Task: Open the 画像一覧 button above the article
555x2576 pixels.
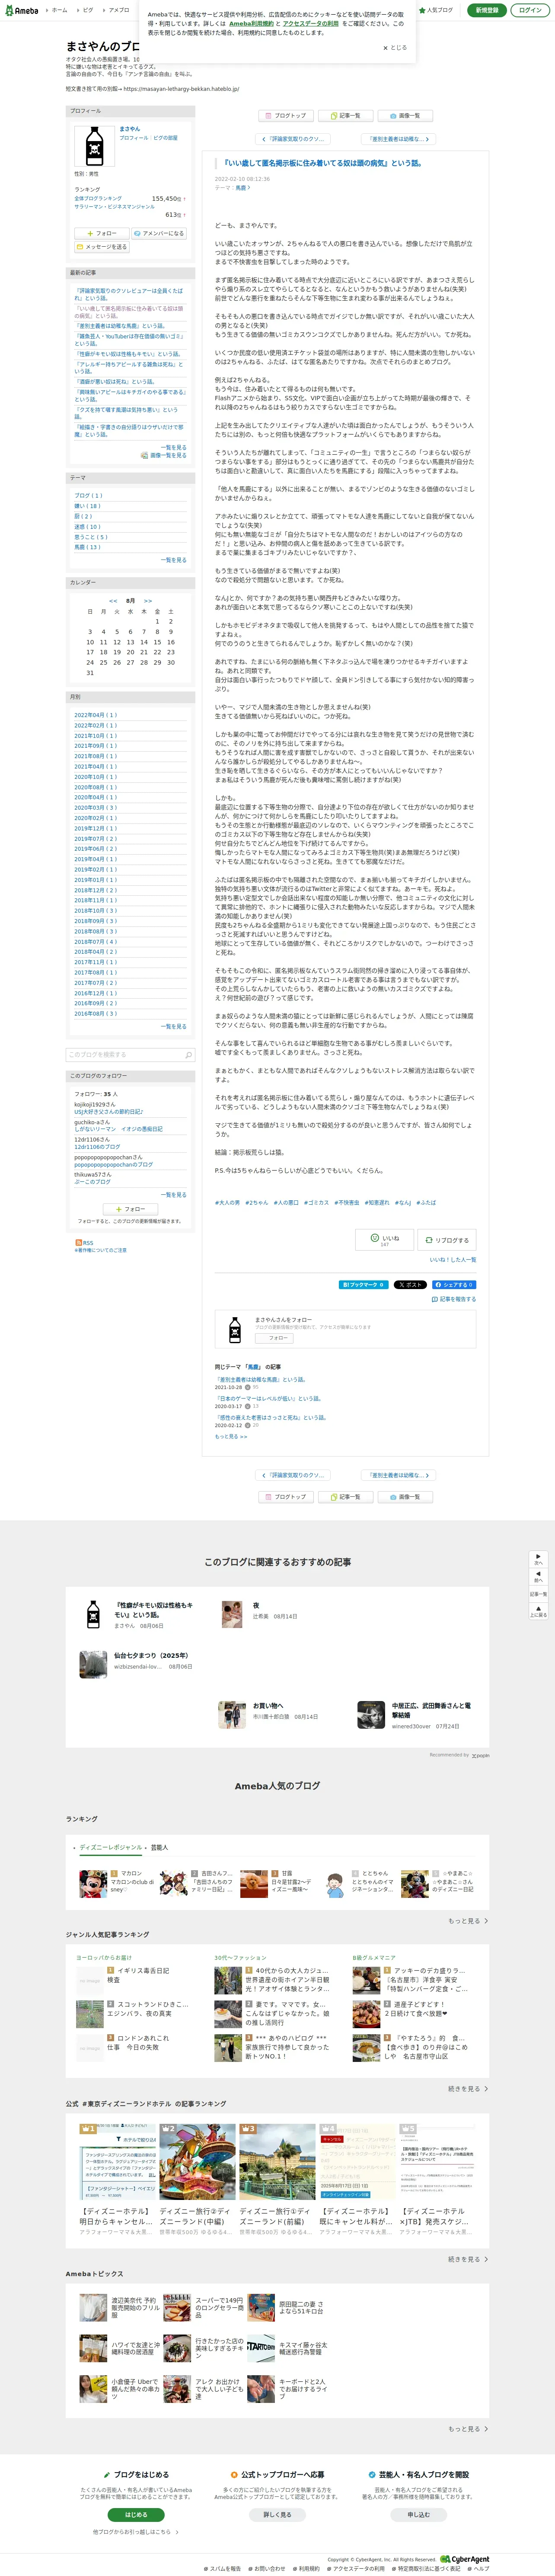Action: [405, 116]
